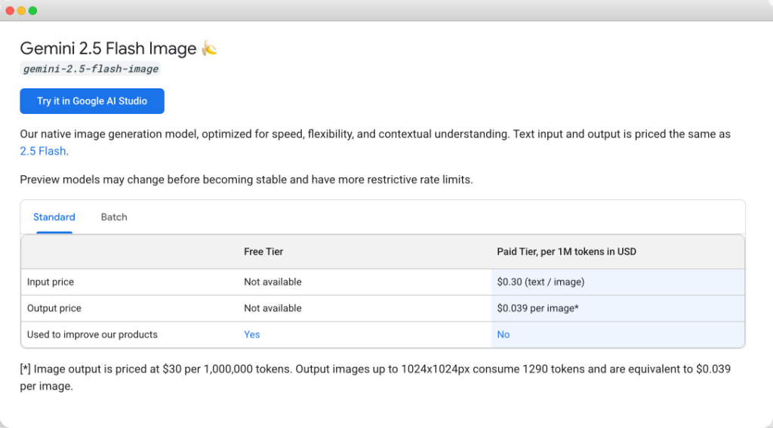The width and height of the screenshot is (773, 428).
Task: Click the $0.30 (text / image) cell
Action: (540, 282)
